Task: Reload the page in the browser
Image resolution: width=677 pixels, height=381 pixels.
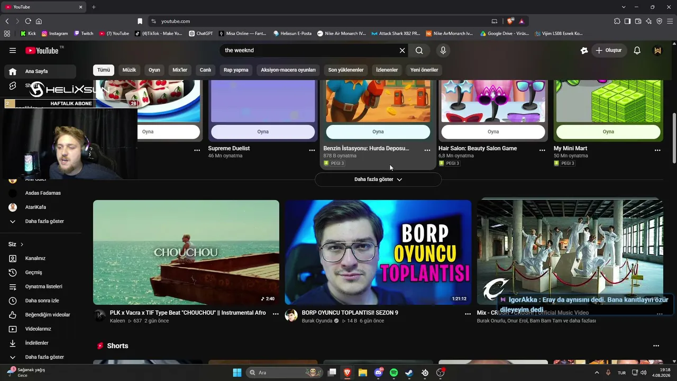Action: point(28,21)
